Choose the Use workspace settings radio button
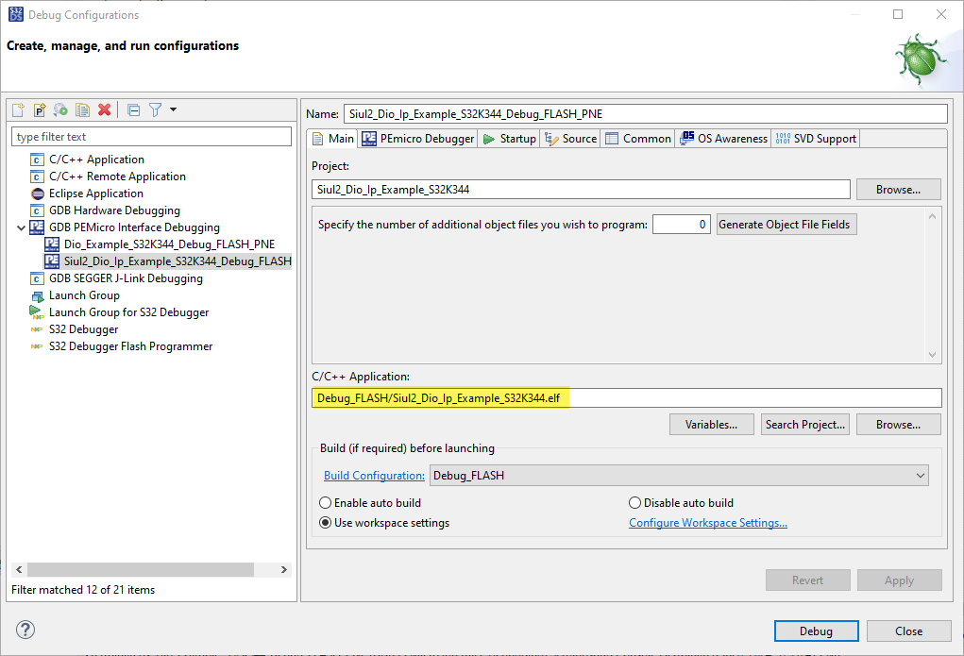This screenshot has height=656, width=964. click(326, 523)
